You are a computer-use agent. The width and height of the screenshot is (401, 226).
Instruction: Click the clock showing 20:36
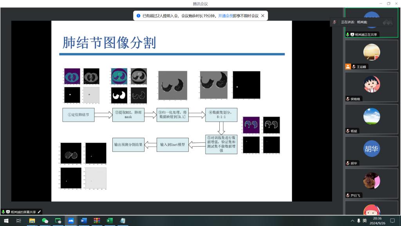(x=377, y=221)
